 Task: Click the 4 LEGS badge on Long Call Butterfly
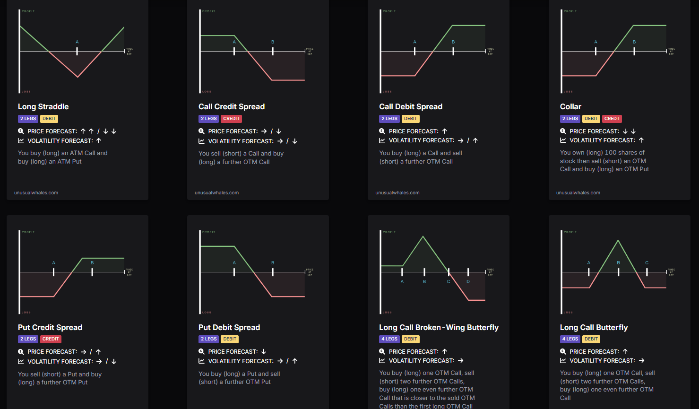(x=570, y=339)
